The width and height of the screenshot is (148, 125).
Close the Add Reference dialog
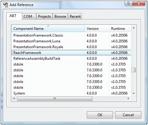pyautogui.click(x=139, y=3)
